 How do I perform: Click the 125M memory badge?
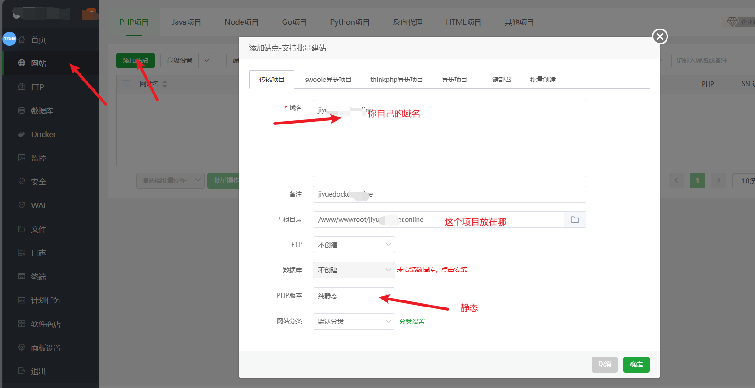tap(9, 39)
